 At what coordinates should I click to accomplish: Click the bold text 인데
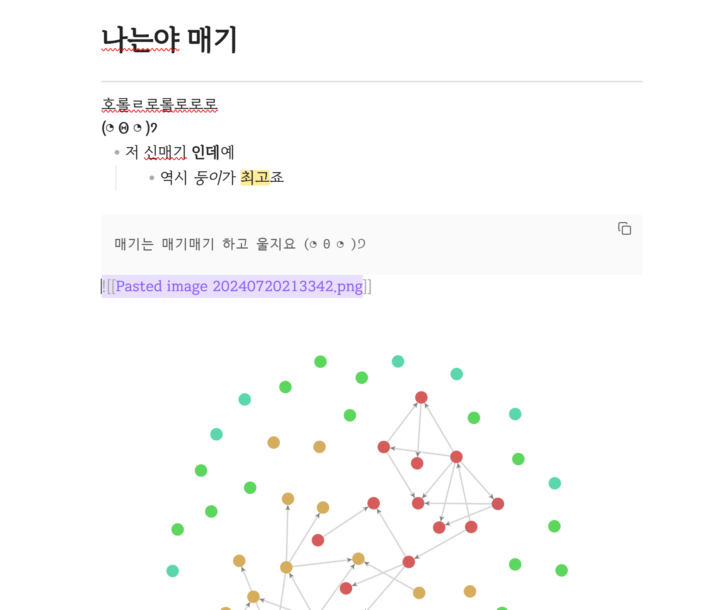[x=206, y=152]
